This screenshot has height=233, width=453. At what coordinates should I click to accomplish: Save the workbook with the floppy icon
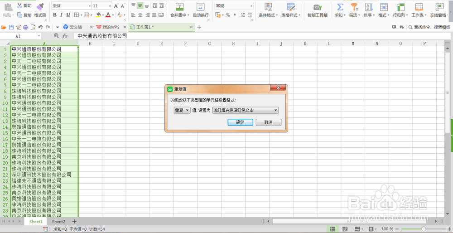(x=11, y=27)
